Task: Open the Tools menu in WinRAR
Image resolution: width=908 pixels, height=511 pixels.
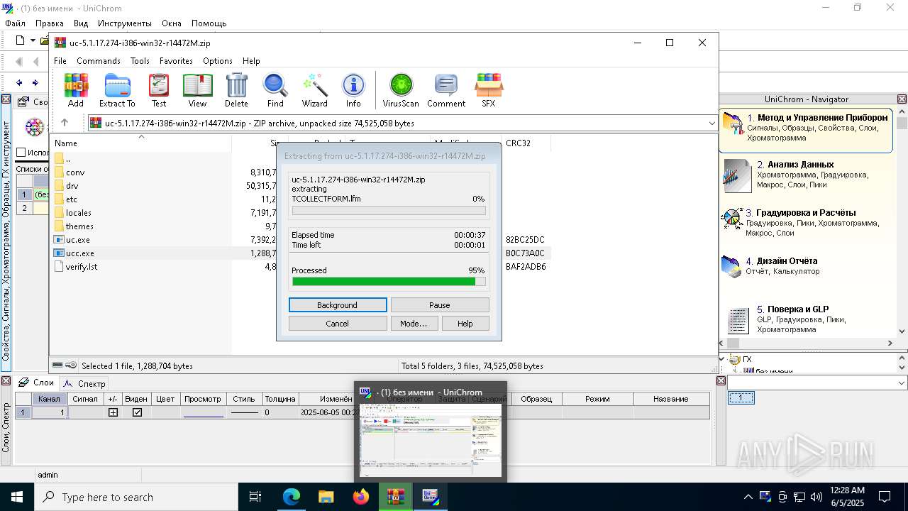Action: (140, 61)
